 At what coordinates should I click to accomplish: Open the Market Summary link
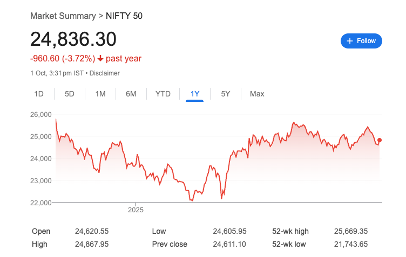(x=63, y=16)
